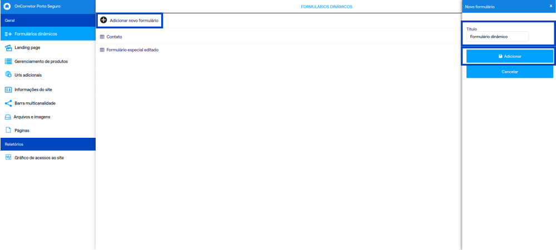Open the Páginas menu item
Viewport: 556px width, 250px height.
[x=48, y=131]
